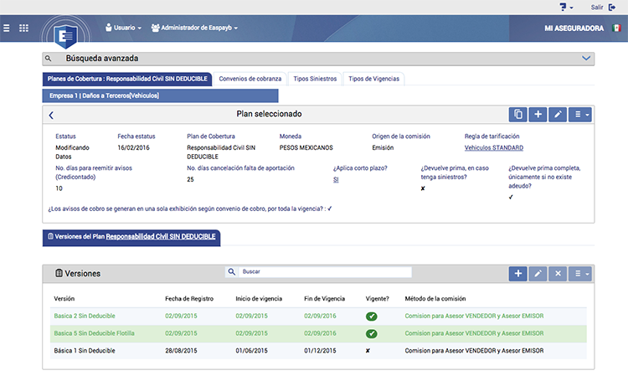628x386 pixels.
Task: Add a new plan with plus icon
Action: click(538, 115)
